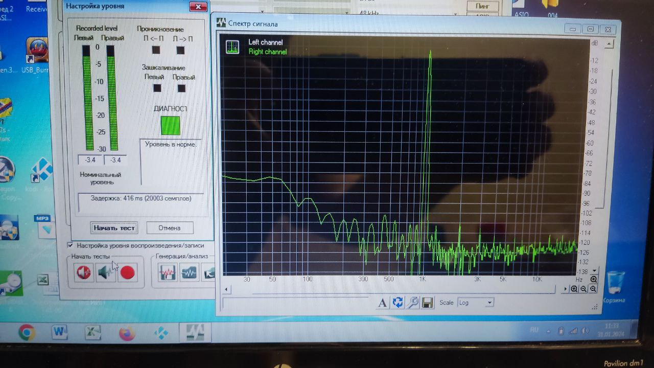Open Google Chrome from taskbar
The width and height of the screenshot is (654, 368).
coord(27,332)
